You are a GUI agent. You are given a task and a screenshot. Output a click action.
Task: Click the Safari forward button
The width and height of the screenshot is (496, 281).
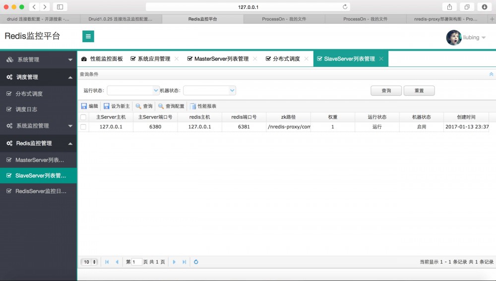(45, 6)
